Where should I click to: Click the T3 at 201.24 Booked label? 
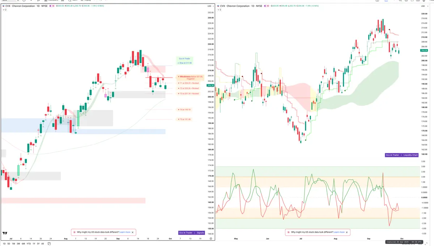[x=188, y=93]
